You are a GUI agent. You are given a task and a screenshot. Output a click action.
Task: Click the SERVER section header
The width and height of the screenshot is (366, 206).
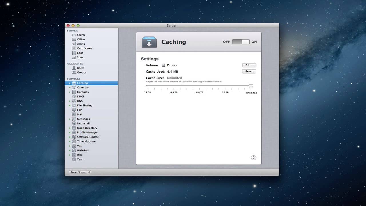point(72,31)
